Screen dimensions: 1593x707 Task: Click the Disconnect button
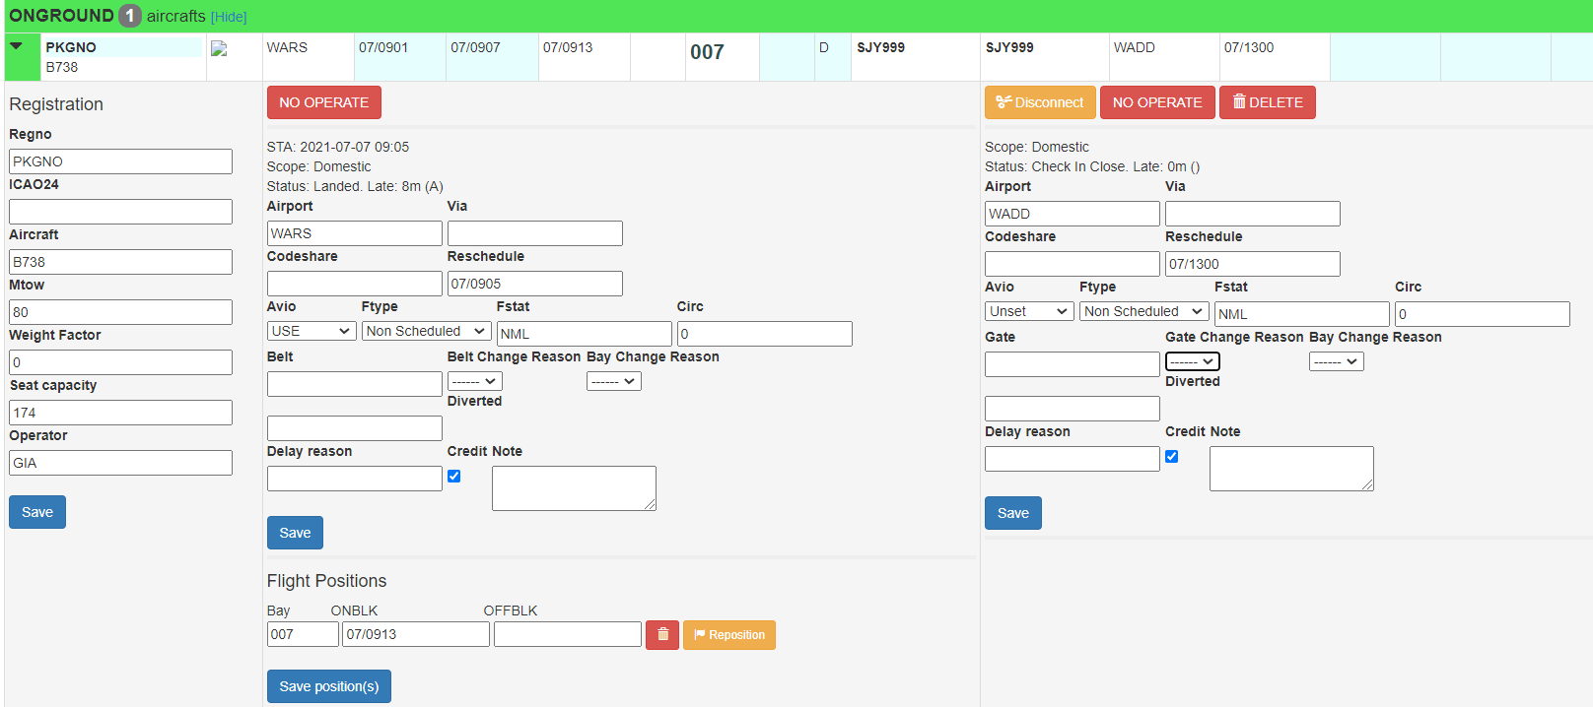[x=1039, y=102]
